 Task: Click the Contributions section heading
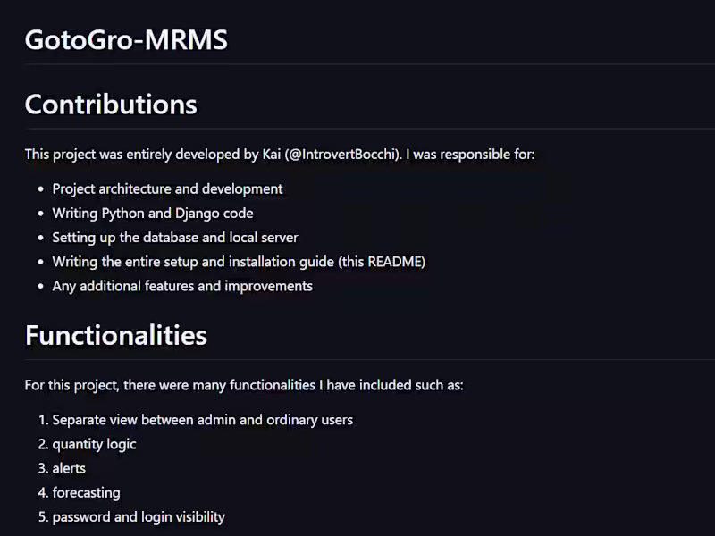(111, 105)
